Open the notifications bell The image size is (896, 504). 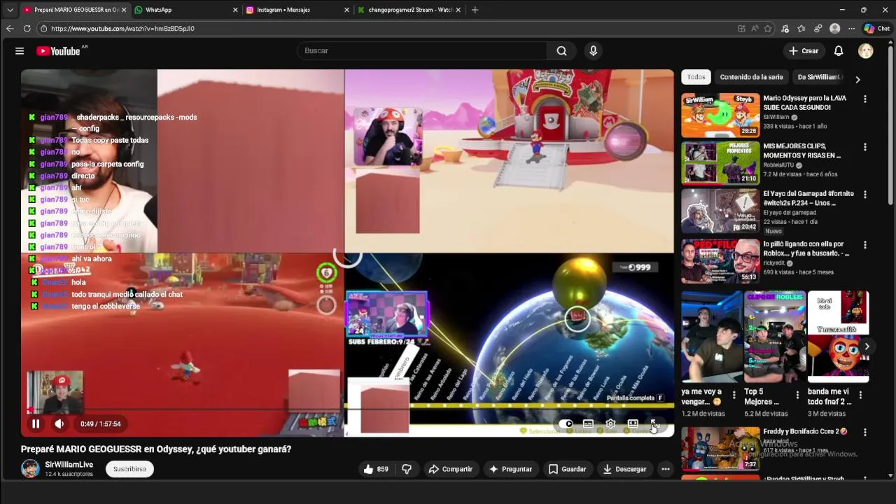(839, 51)
